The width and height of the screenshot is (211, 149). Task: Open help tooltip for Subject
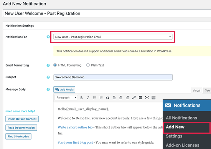48,77
